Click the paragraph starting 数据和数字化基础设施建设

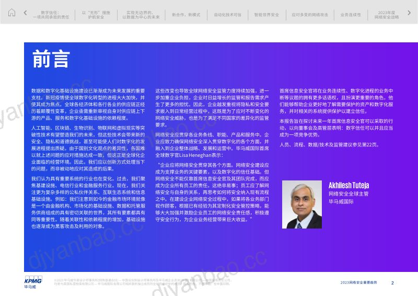pyautogui.click(x=88, y=105)
